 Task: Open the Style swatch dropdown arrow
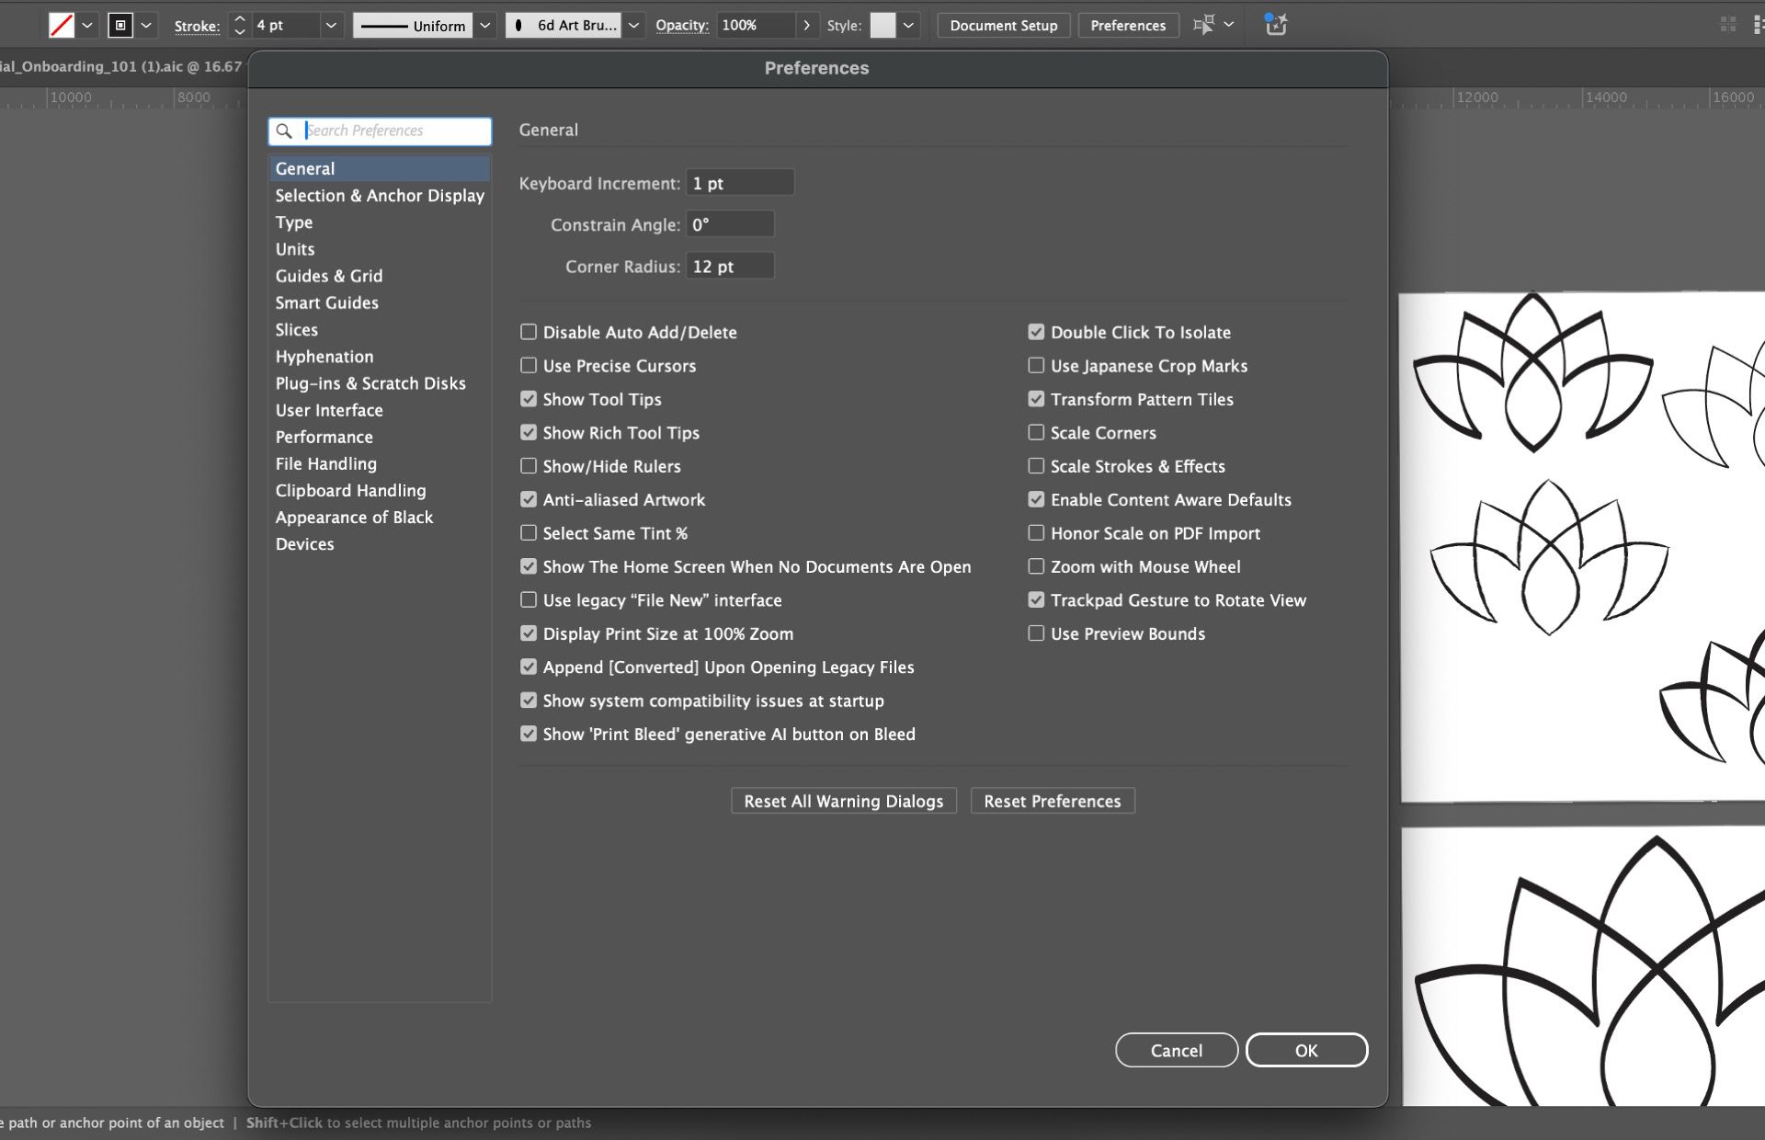[907, 25]
